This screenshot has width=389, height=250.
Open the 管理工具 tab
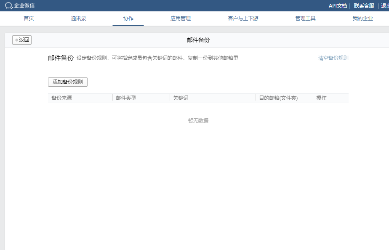305,19
